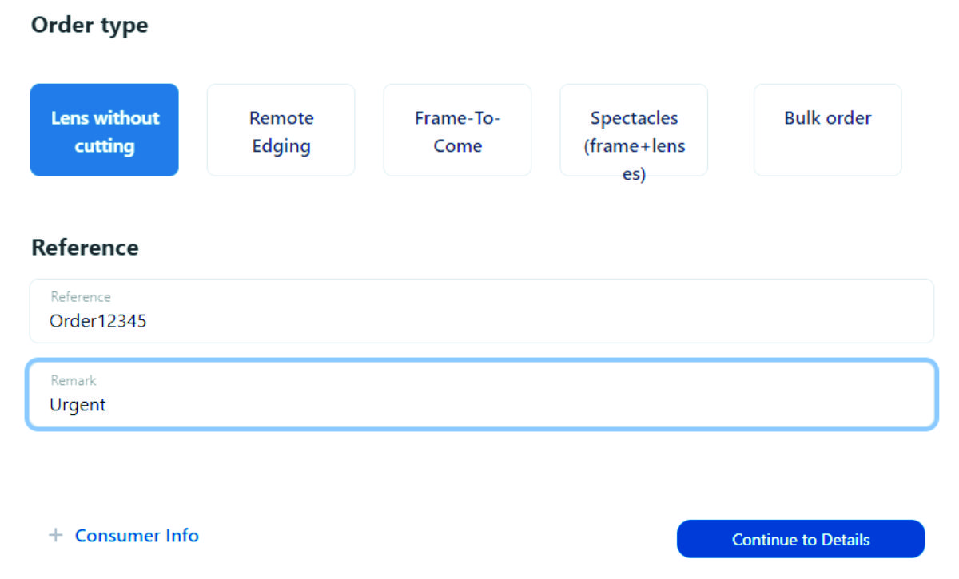Viewport: 959px width, 579px height.
Task: Click the Consumer Info link text
Action: (x=137, y=536)
